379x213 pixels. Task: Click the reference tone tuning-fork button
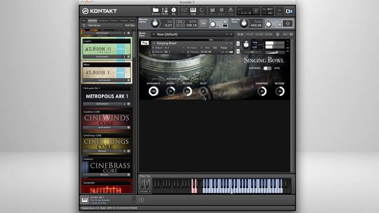pos(288,23)
